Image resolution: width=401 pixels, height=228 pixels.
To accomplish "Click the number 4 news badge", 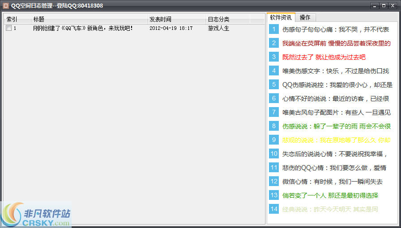I will coord(274,70).
